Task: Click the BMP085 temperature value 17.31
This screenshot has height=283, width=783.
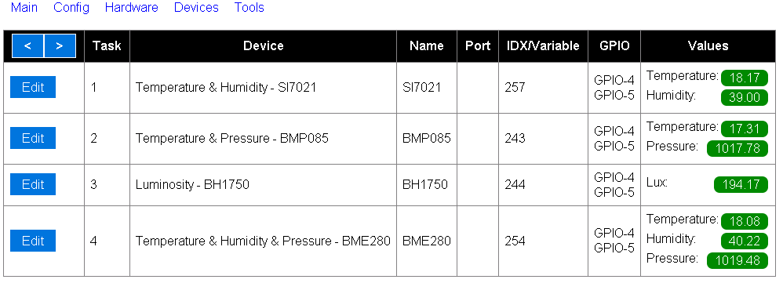Action: click(x=744, y=129)
